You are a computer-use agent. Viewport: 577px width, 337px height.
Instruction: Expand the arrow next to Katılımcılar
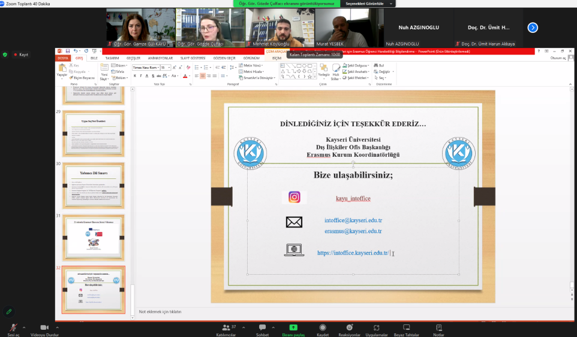(x=244, y=327)
